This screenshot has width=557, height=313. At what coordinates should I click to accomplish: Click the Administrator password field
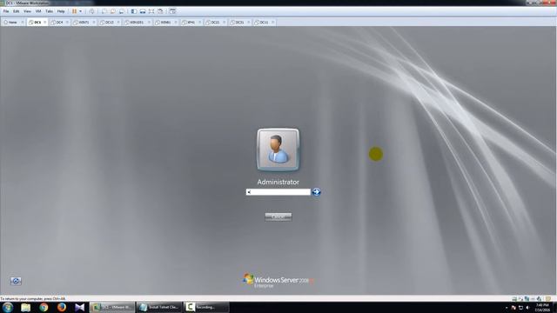(x=278, y=192)
